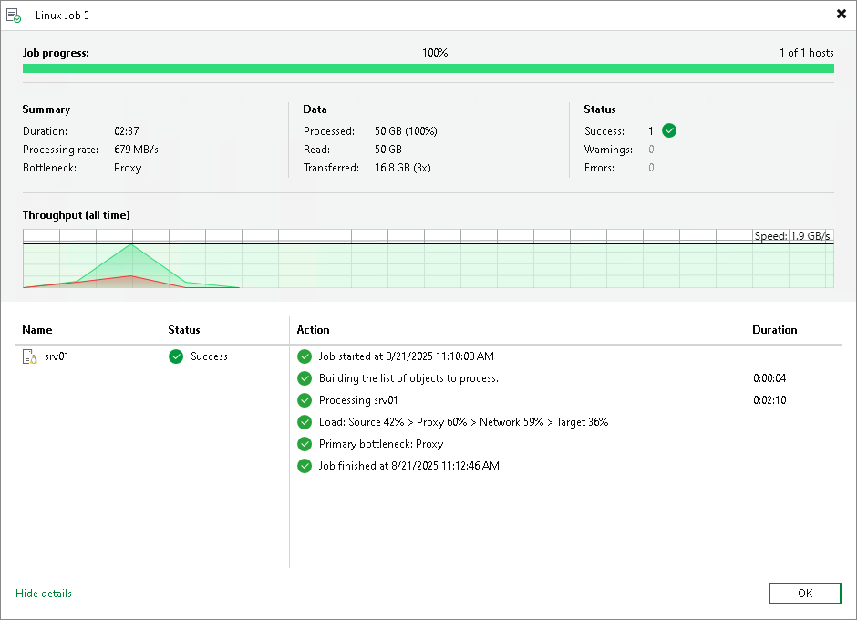Select 'Building the list of objects to process' entry
Screen dimensions: 857x620
click(x=408, y=378)
